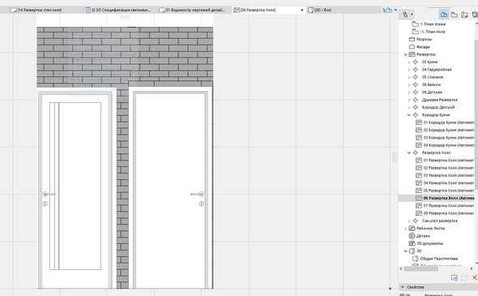478x296 pixels.
Task: Collapse the Свойства panel header
Action: point(403,287)
